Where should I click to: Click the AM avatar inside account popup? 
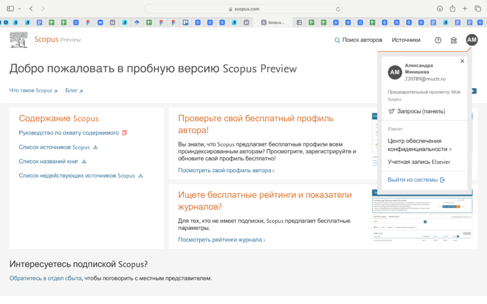click(394, 72)
